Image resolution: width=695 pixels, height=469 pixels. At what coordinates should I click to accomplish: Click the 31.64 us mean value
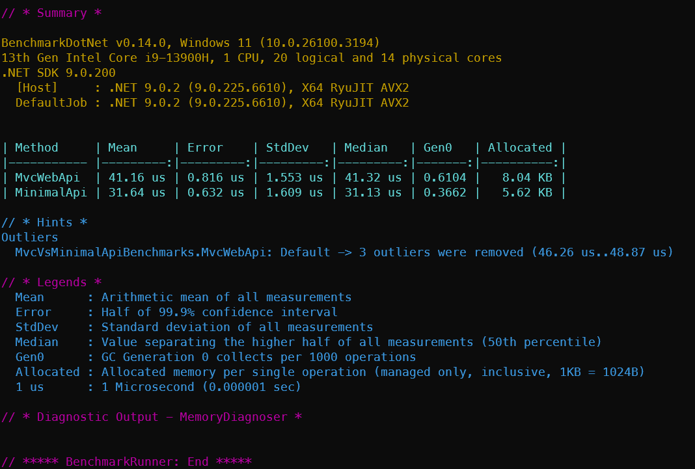[x=137, y=193]
